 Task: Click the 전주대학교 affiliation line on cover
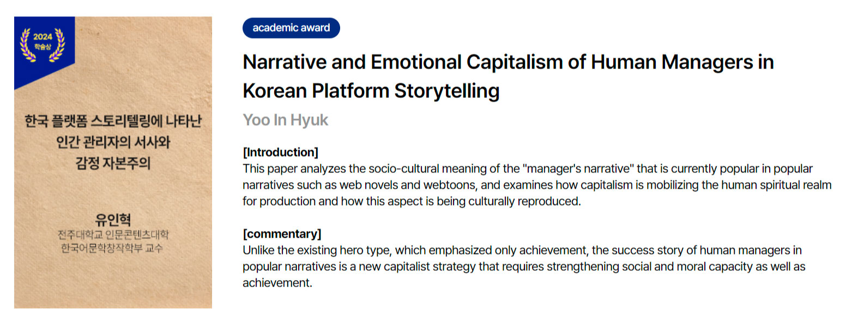113,235
